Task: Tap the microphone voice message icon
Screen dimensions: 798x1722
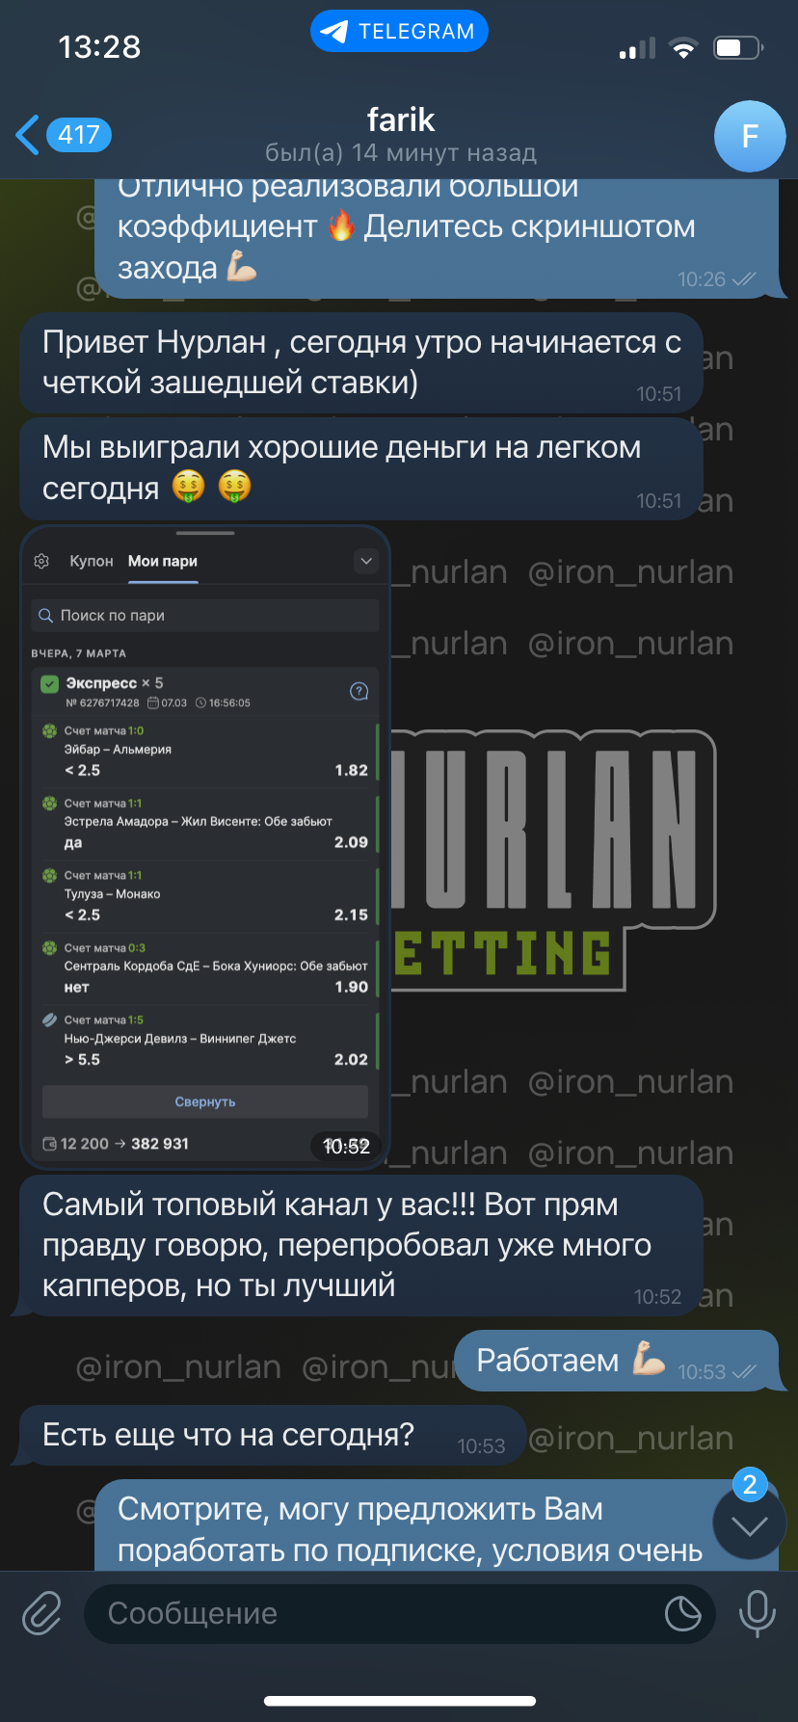Action: [x=757, y=1612]
